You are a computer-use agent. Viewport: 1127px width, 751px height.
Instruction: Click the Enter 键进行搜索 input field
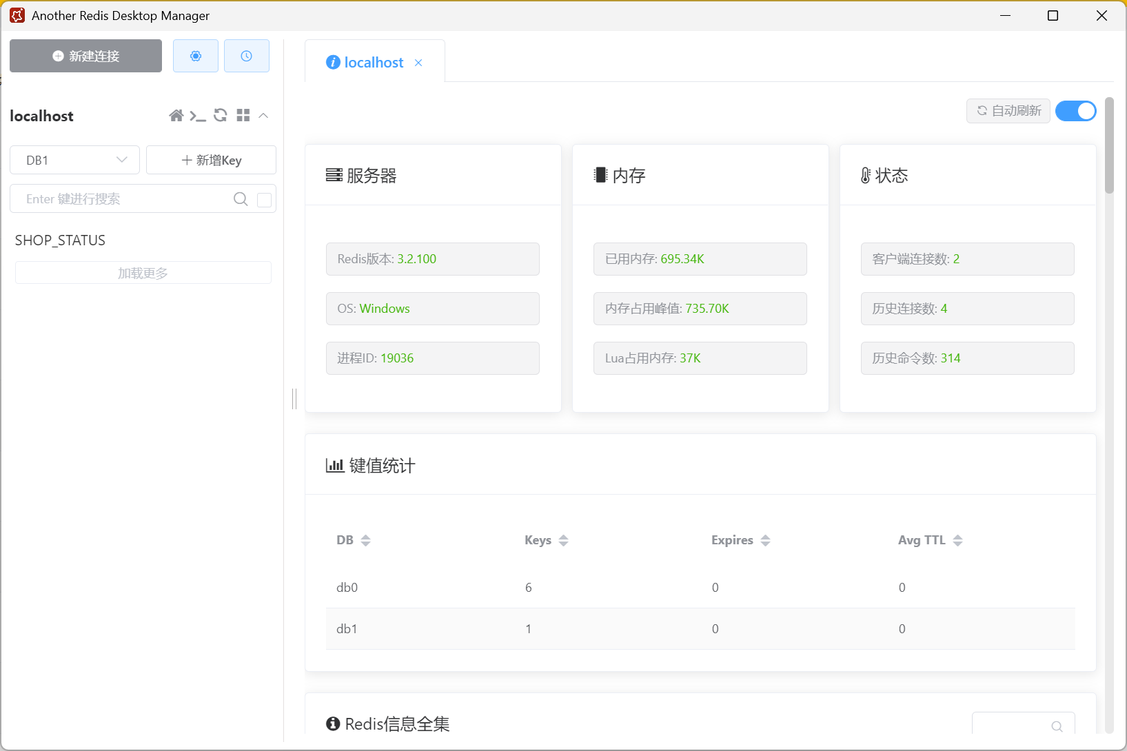click(124, 199)
